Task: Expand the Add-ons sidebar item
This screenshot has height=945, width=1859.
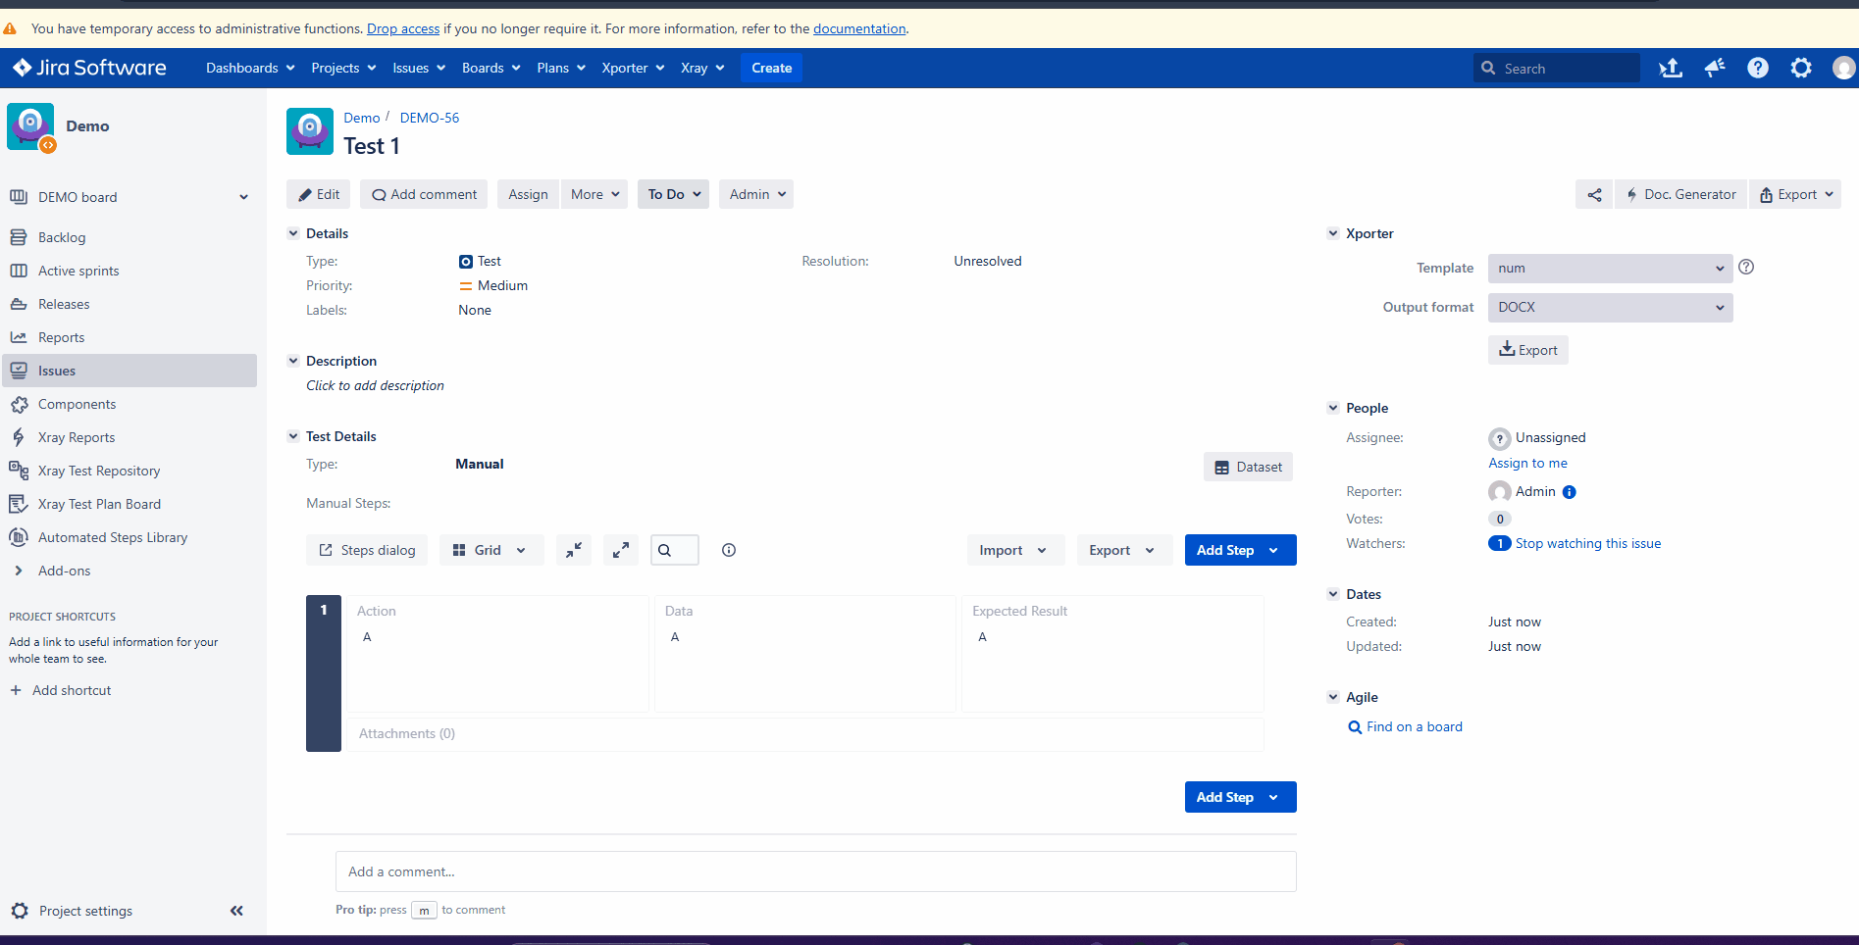Action: [19, 571]
